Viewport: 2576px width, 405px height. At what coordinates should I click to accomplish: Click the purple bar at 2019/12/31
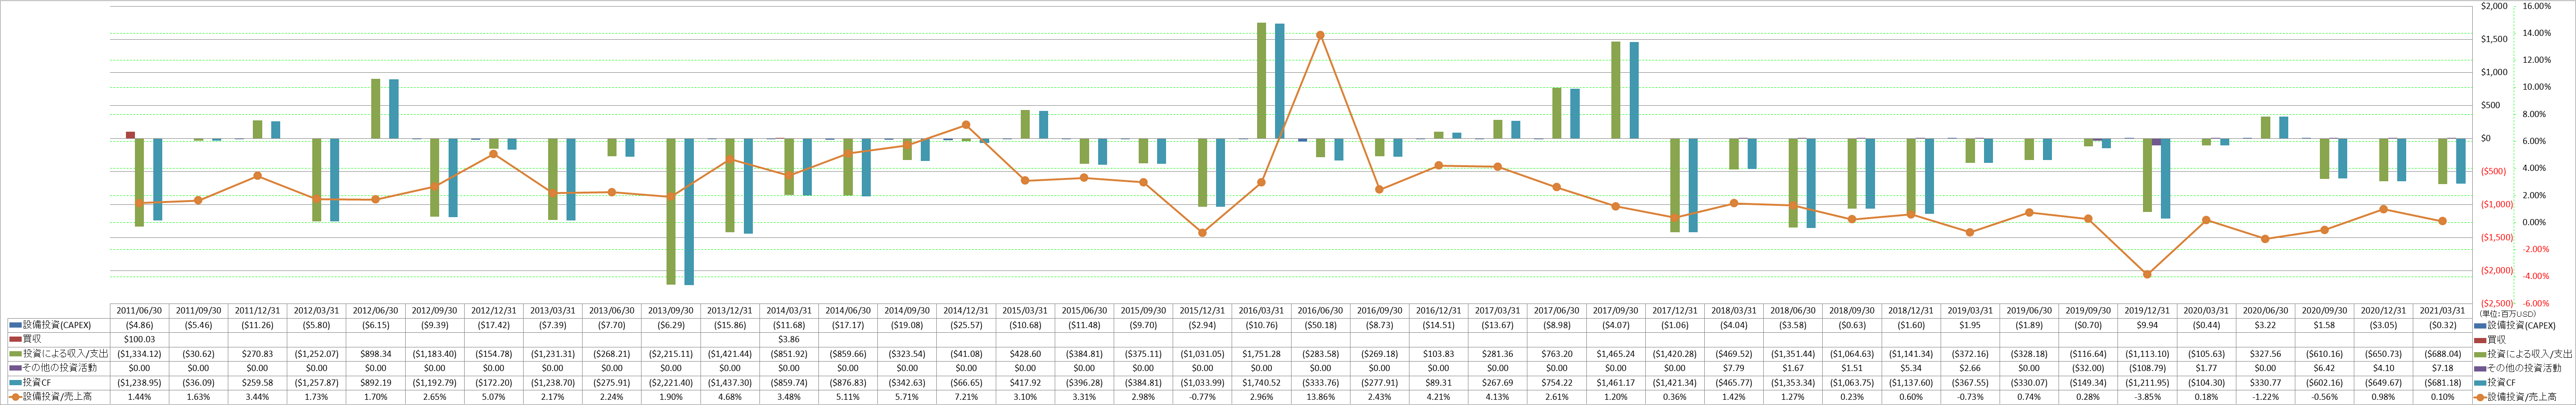(x=2157, y=141)
